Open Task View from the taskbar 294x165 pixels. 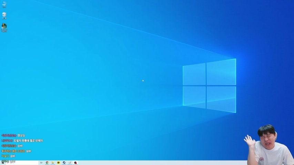(41, 163)
